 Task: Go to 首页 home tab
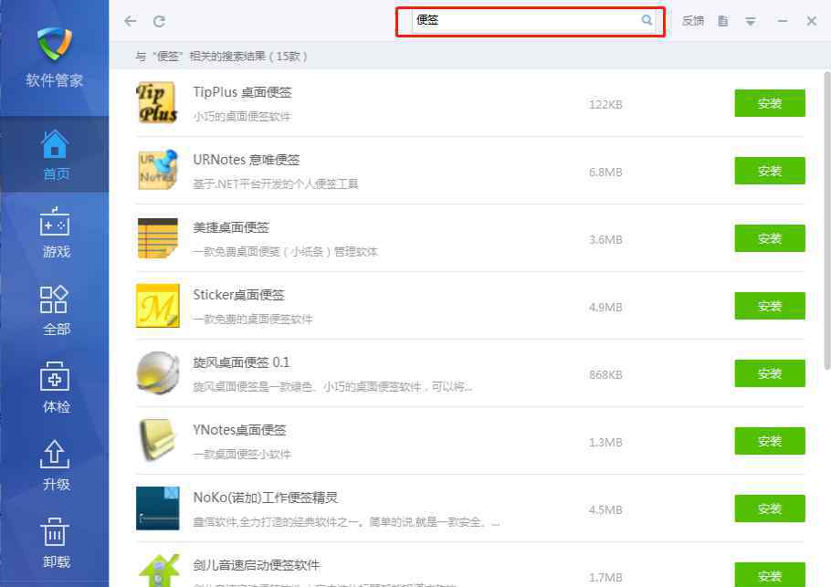point(55,155)
